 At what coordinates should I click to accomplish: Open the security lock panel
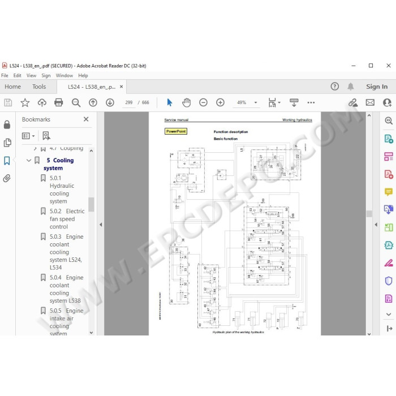click(x=7, y=124)
